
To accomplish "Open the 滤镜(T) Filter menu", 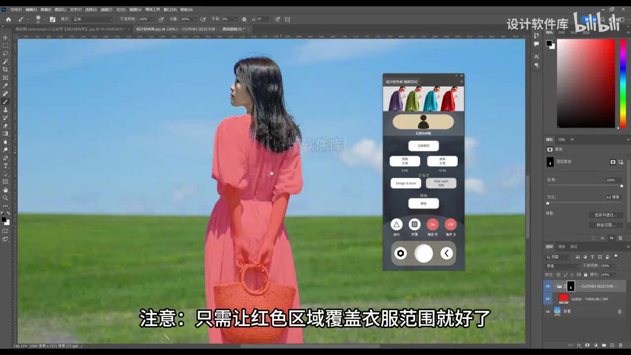I will [106, 9].
